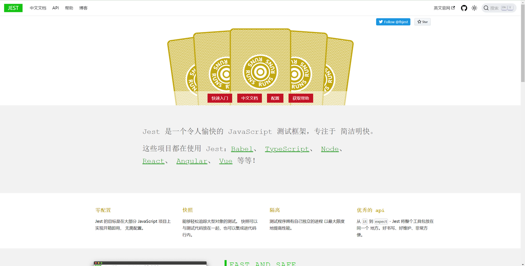Screen dimensions: 525x266
Task: Click the vertical page scrollbar thumb
Action: pyautogui.click(x=523, y=43)
